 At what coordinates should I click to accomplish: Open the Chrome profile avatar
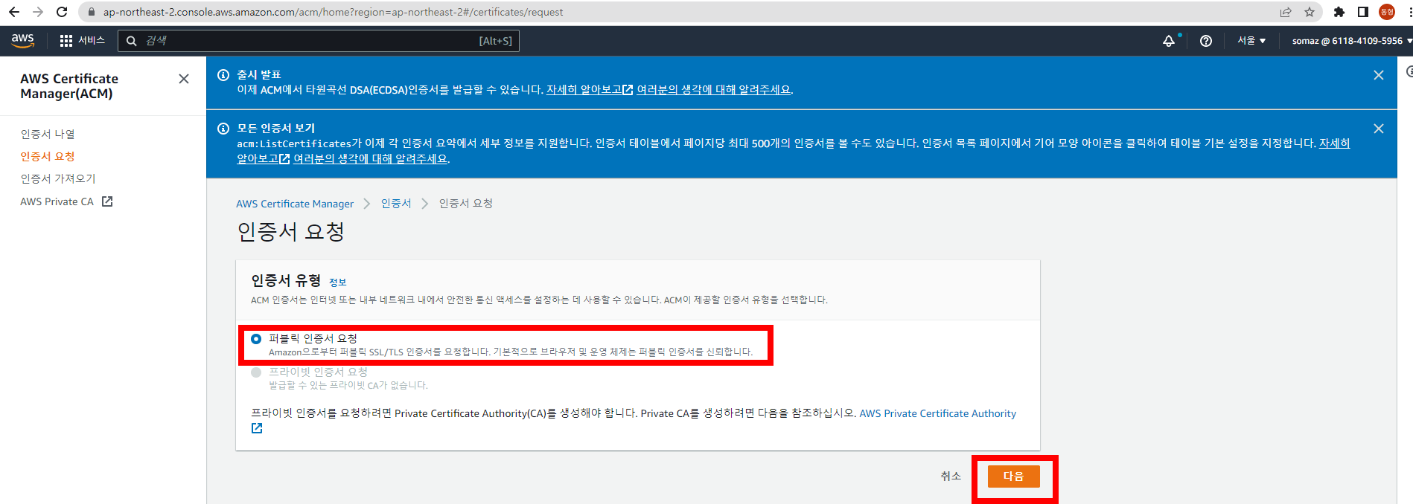tap(1387, 12)
